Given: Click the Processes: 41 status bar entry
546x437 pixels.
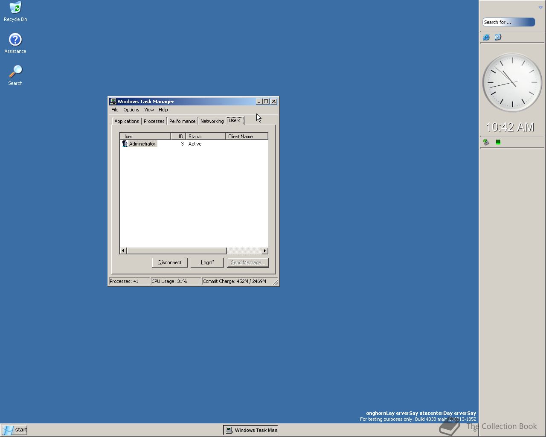Looking at the screenshot, I should [129, 281].
